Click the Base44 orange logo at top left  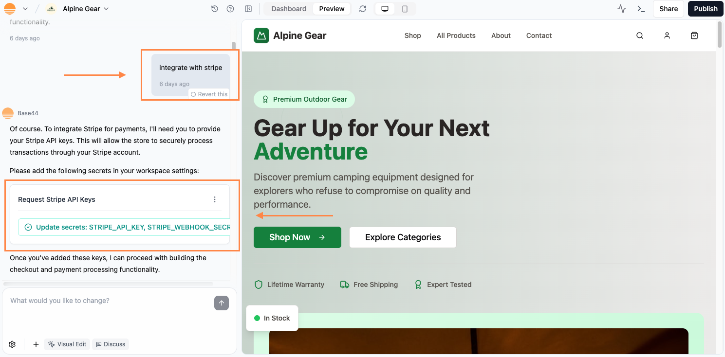[x=9, y=9]
